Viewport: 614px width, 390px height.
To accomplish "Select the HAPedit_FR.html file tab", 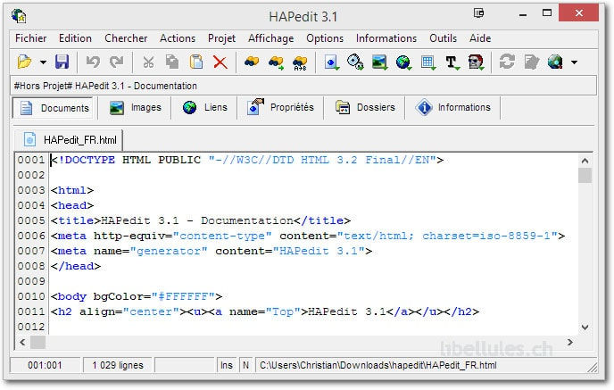I will [69, 140].
